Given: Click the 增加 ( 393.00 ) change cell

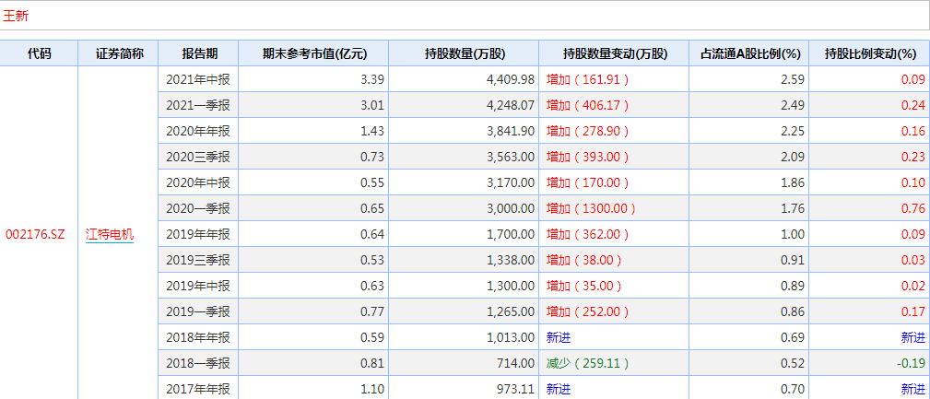Looking at the screenshot, I should [614, 157].
